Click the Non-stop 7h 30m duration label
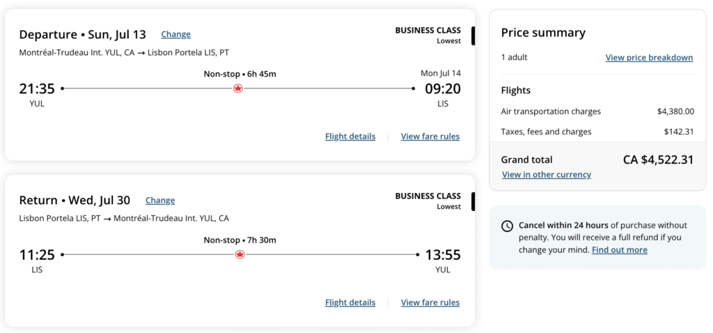Viewport: 713px width, 333px height. 240,240
